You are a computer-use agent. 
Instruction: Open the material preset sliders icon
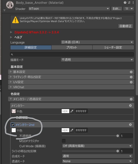coord(129,3)
